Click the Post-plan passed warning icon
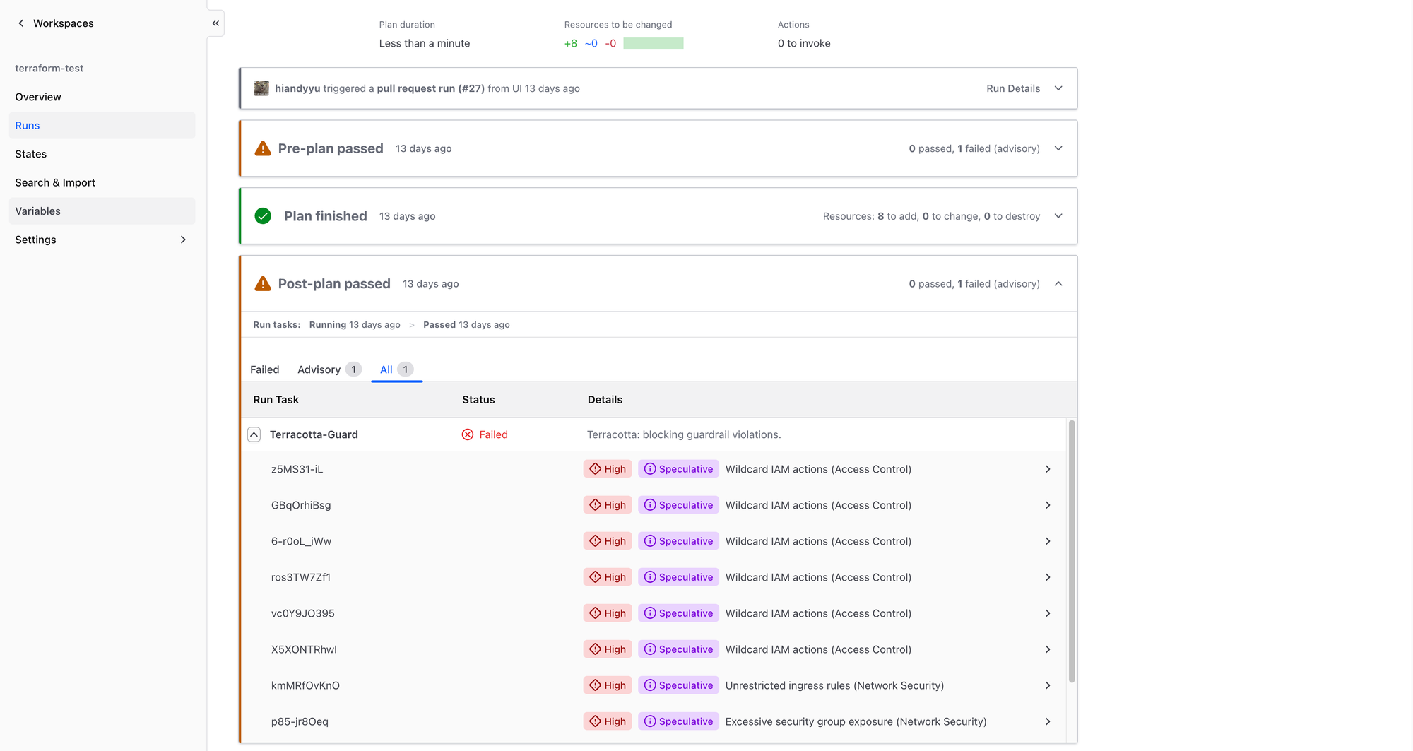 [263, 284]
